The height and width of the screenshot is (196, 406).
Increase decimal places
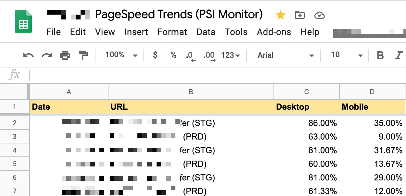click(209, 56)
